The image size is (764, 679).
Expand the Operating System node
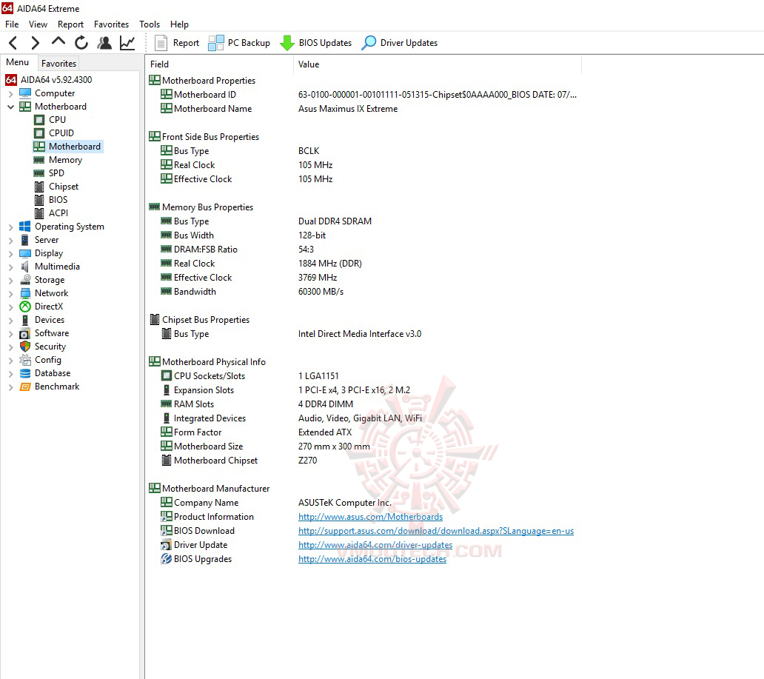pyautogui.click(x=10, y=227)
